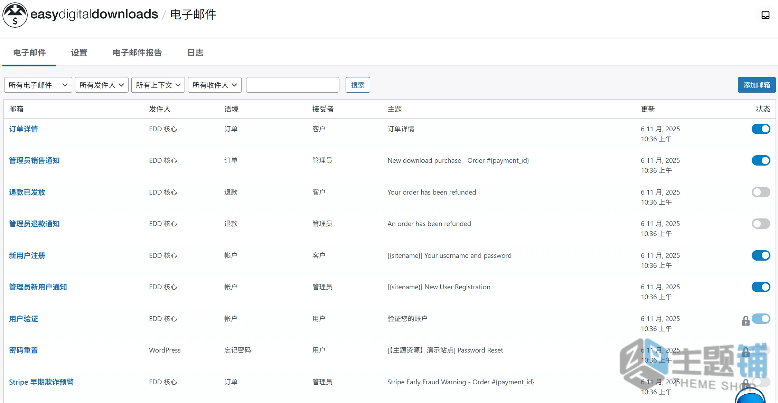Click subject '[{sitename}] Your username and password'
Viewport: 778px width, 403px height.
(449, 255)
